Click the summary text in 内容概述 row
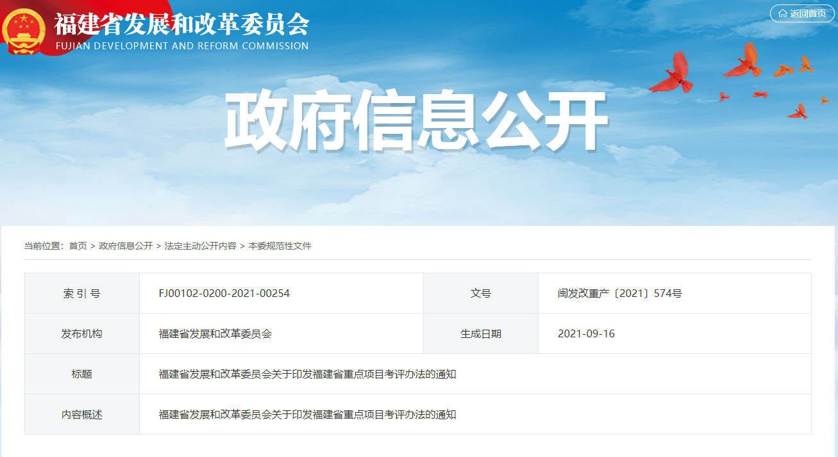Image resolution: width=838 pixels, height=457 pixels. click(307, 414)
